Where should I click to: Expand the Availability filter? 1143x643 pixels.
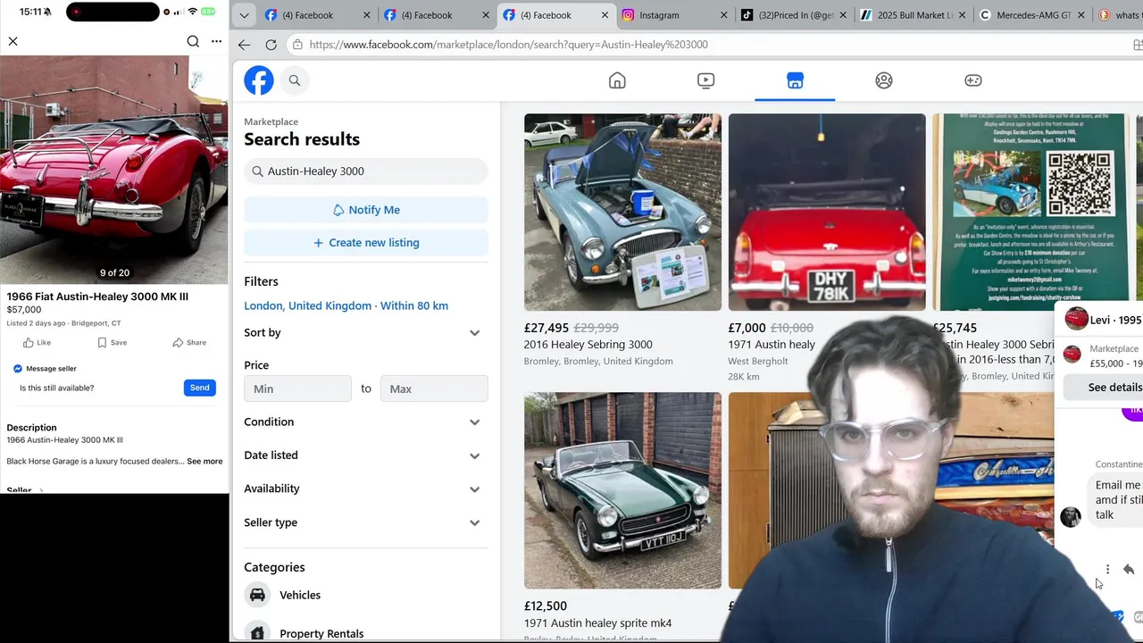pyautogui.click(x=366, y=489)
